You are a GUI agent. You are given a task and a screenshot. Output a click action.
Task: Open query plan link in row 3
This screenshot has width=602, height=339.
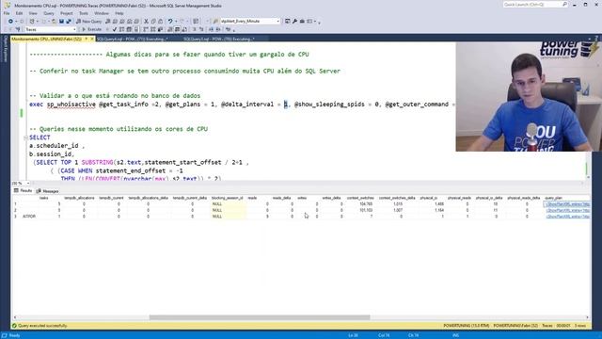(x=567, y=217)
